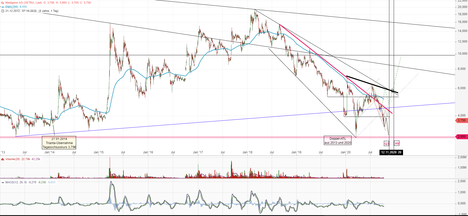Click the Jan '14 time axis label
Screen dimensions: 468x216
click(x=49, y=152)
